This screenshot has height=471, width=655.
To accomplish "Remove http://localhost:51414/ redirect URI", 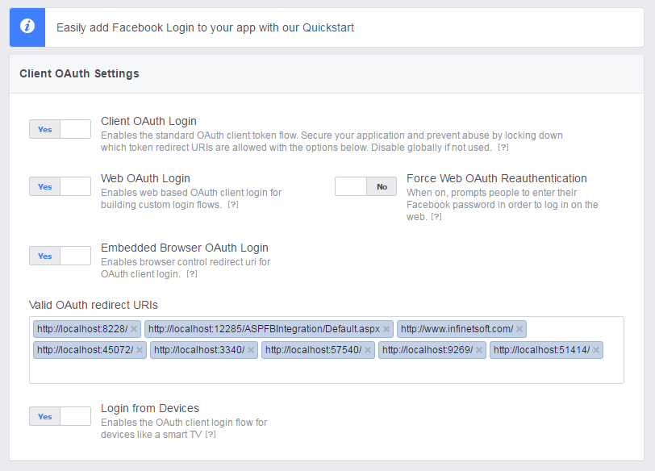I will coord(596,350).
